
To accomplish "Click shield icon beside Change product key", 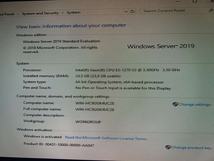I will pyautogui.click(x=168, y=147).
